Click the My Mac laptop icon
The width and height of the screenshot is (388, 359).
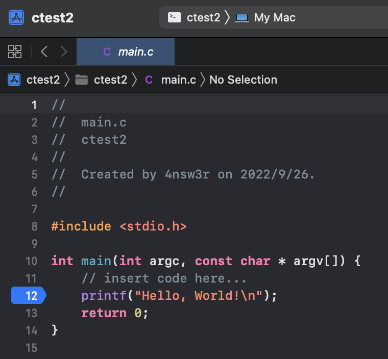point(241,18)
